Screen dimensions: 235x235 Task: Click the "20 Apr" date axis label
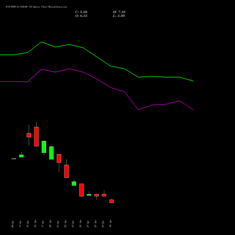tap(50, 224)
